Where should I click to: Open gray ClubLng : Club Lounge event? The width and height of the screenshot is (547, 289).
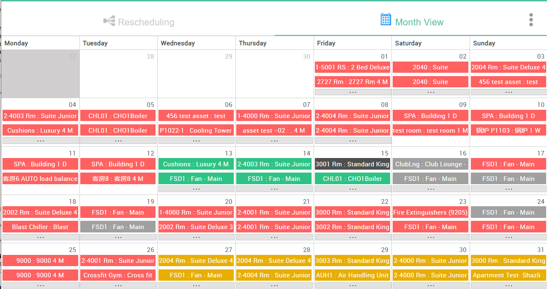coord(431,164)
